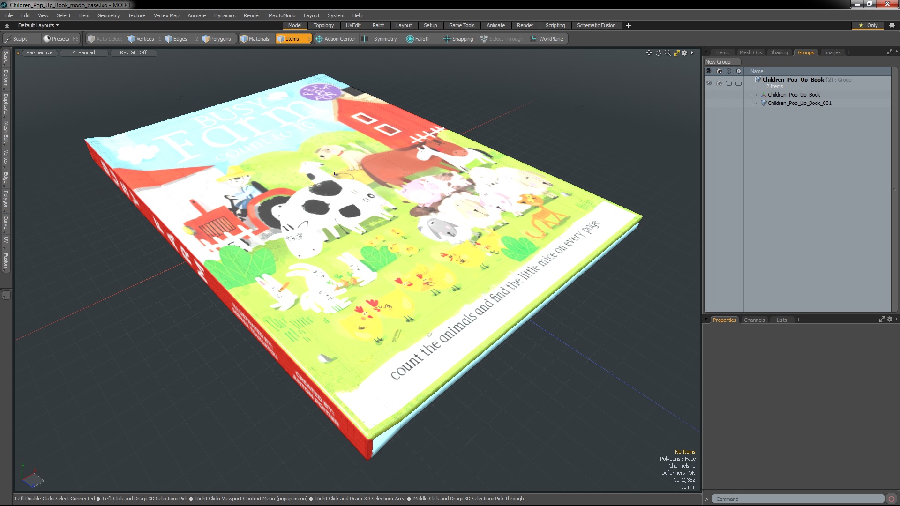Expand viewport options arrow next to gear
Viewport: 900px width, 506px height.
(692, 53)
